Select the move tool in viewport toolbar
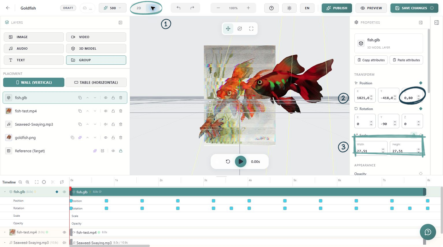 pos(228,29)
